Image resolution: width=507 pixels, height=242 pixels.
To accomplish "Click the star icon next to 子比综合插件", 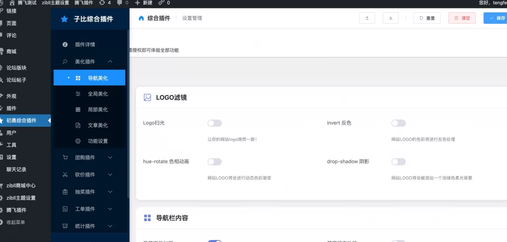I will coord(64,19).
